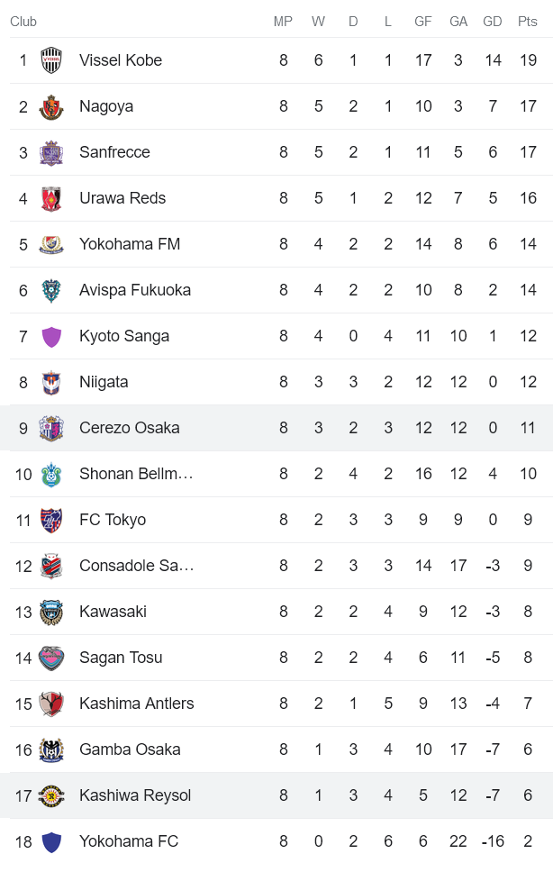This screenshot has height=872, width=553.
Task: Click the Club column header
Action: [23, 22]
